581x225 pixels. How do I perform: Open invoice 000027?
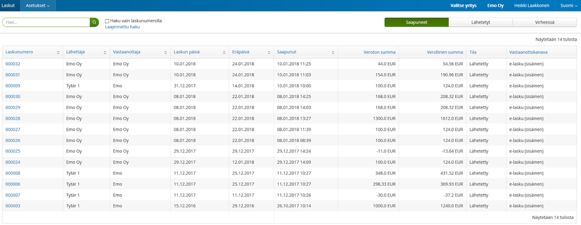pyautogui.click(x=13, y=130)
